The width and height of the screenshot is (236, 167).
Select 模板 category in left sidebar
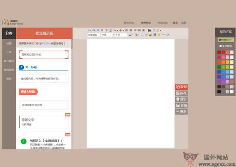point(9,79)
